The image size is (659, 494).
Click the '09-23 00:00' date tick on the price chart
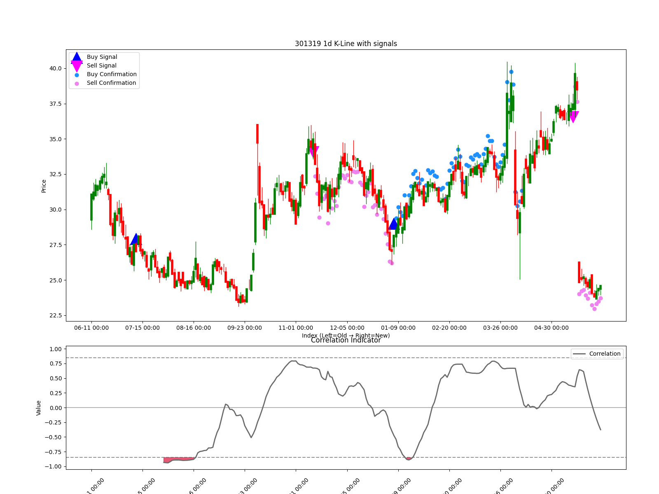pos(245,328)
